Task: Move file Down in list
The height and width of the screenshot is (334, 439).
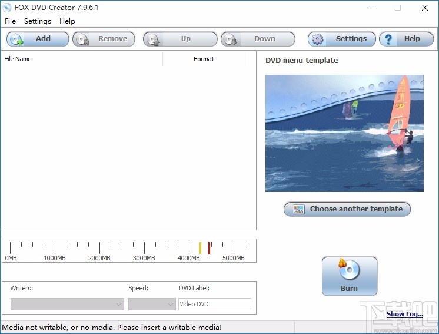Action: tap(258, 39)
